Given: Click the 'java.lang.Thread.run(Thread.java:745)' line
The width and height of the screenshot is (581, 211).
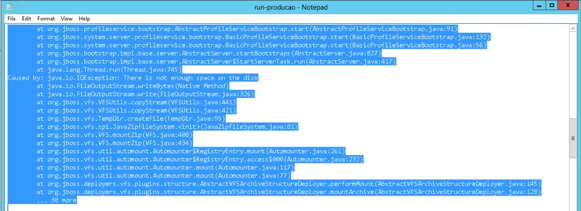Looking at the screenshot, I should click(109, 70).
